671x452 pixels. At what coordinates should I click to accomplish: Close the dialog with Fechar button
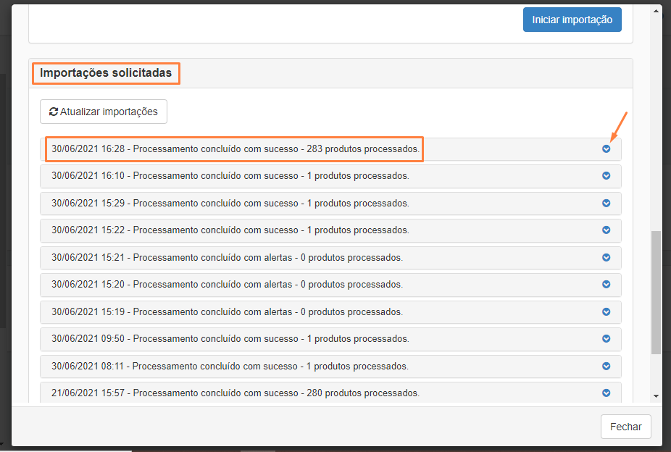point(625,427)
